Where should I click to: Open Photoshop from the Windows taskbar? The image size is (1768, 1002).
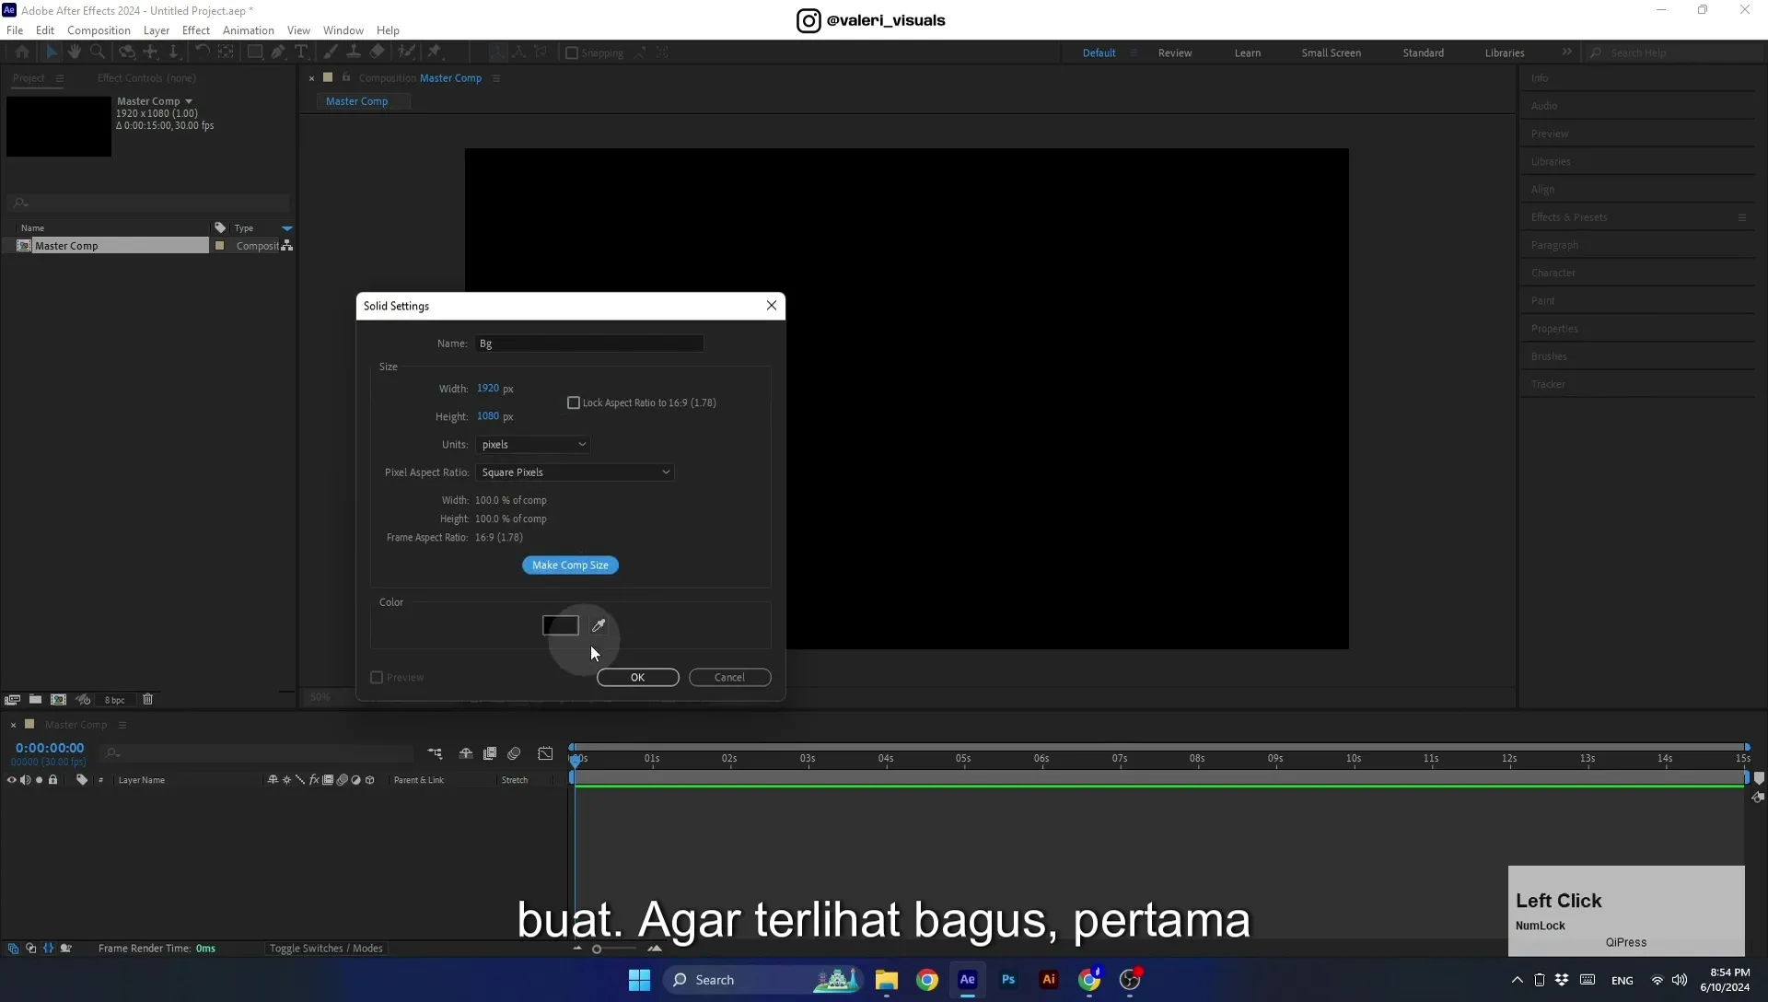1007,979
